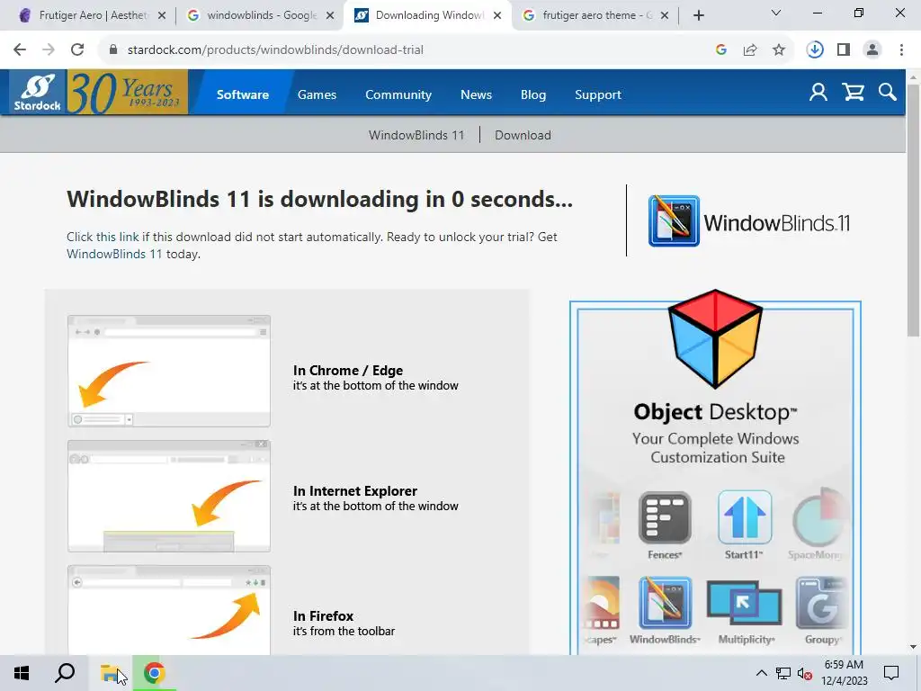
Task: Click the WindowBlinds 11 today link
Action: 114,254
